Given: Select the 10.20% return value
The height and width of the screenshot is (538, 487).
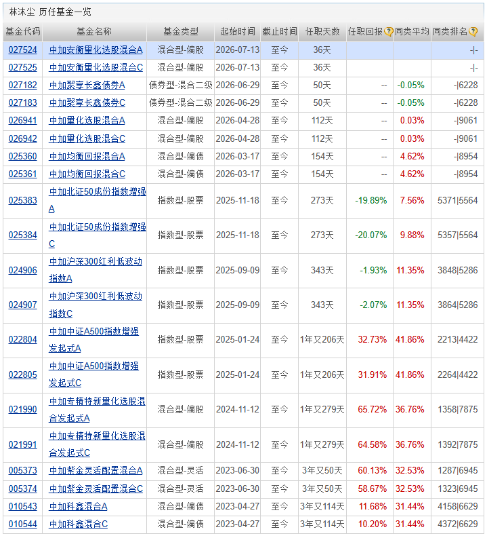Looking at the screenshot, I should click(x=373, y=524).
